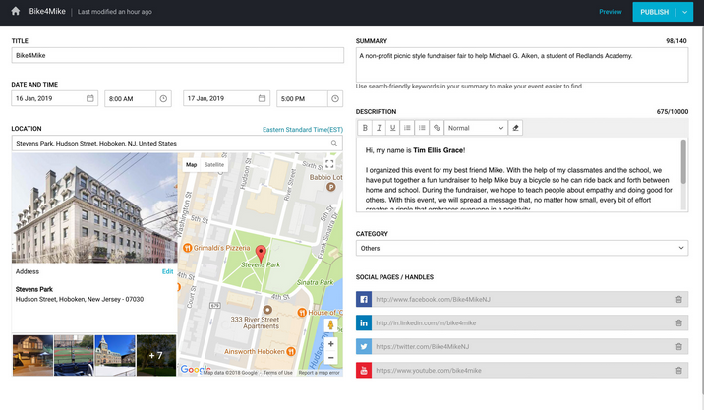Screen dimensions: 704x410
Task: Toggle italic formatting
Action: click(x=379, y=128)
